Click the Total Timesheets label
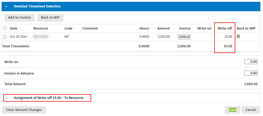 16,46
